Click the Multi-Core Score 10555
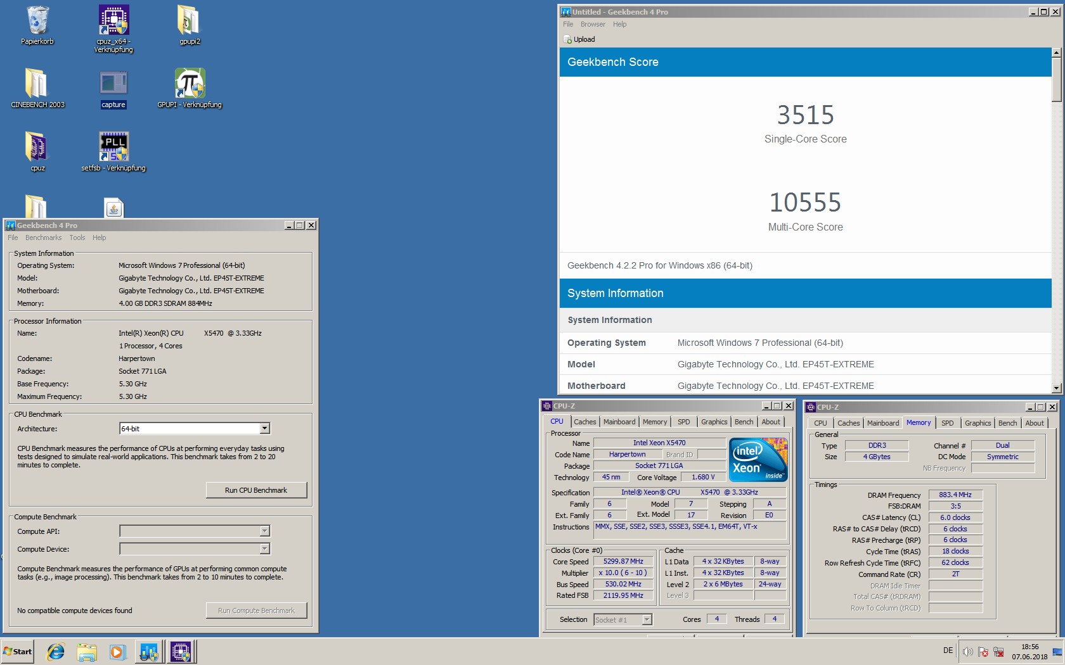Screen dimensions: 1065x665 805,203
